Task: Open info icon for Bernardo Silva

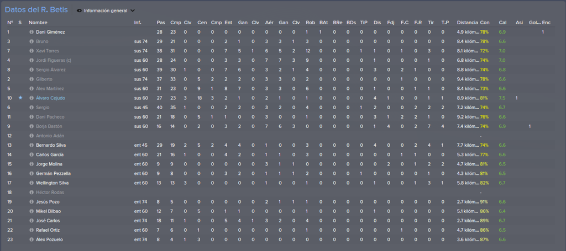Action: pos(32,145)
